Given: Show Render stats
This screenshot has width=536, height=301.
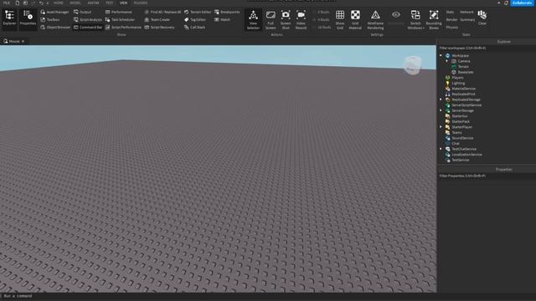Looking at the screenshot, I should coord(451,20).
